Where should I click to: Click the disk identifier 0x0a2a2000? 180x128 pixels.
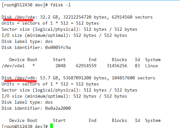[58, 108]
